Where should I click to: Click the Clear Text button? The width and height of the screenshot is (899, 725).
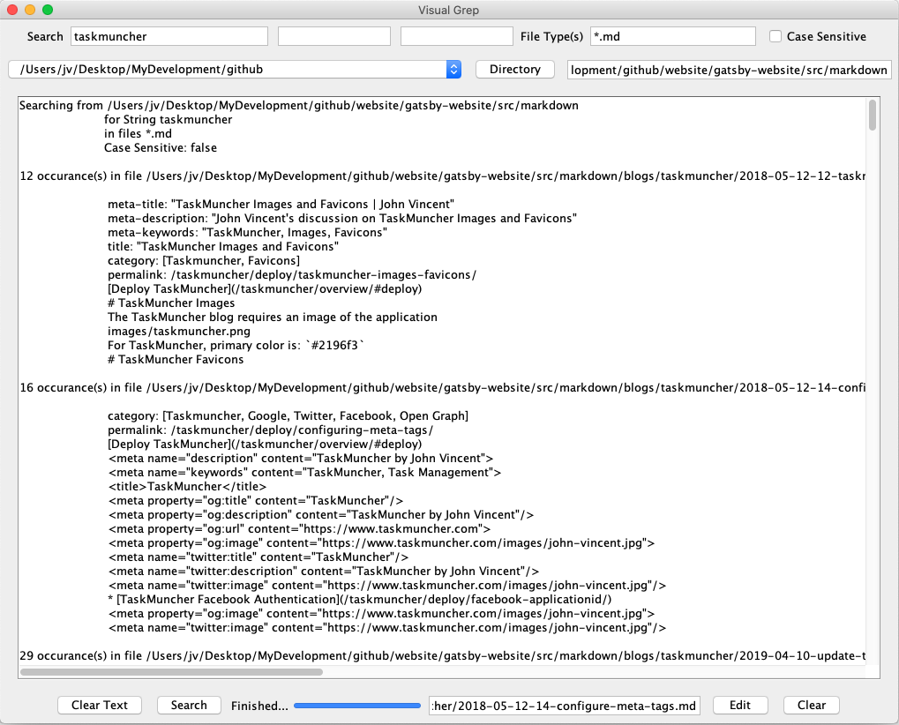point(100,705)
